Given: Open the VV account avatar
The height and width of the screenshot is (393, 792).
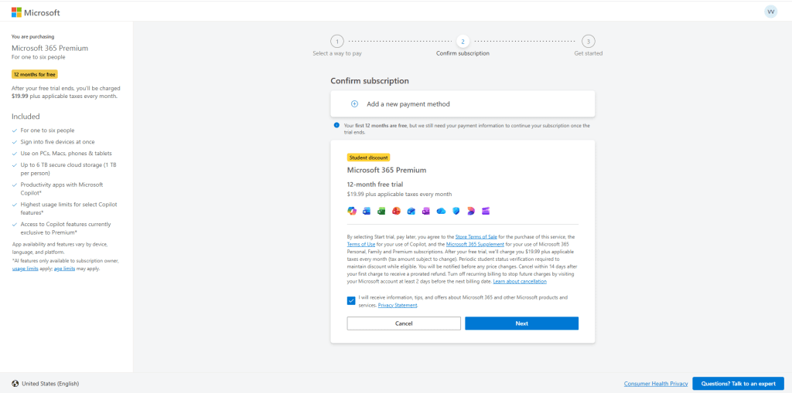Looking at the screenshot, I should click(x=770, y=12).
